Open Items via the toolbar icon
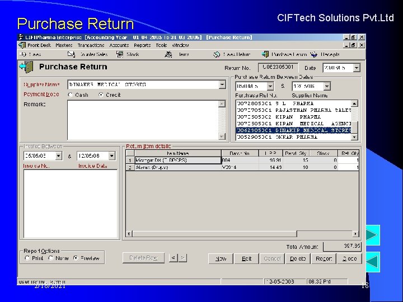This screenshot has width=403, height=302. [168, 54]
